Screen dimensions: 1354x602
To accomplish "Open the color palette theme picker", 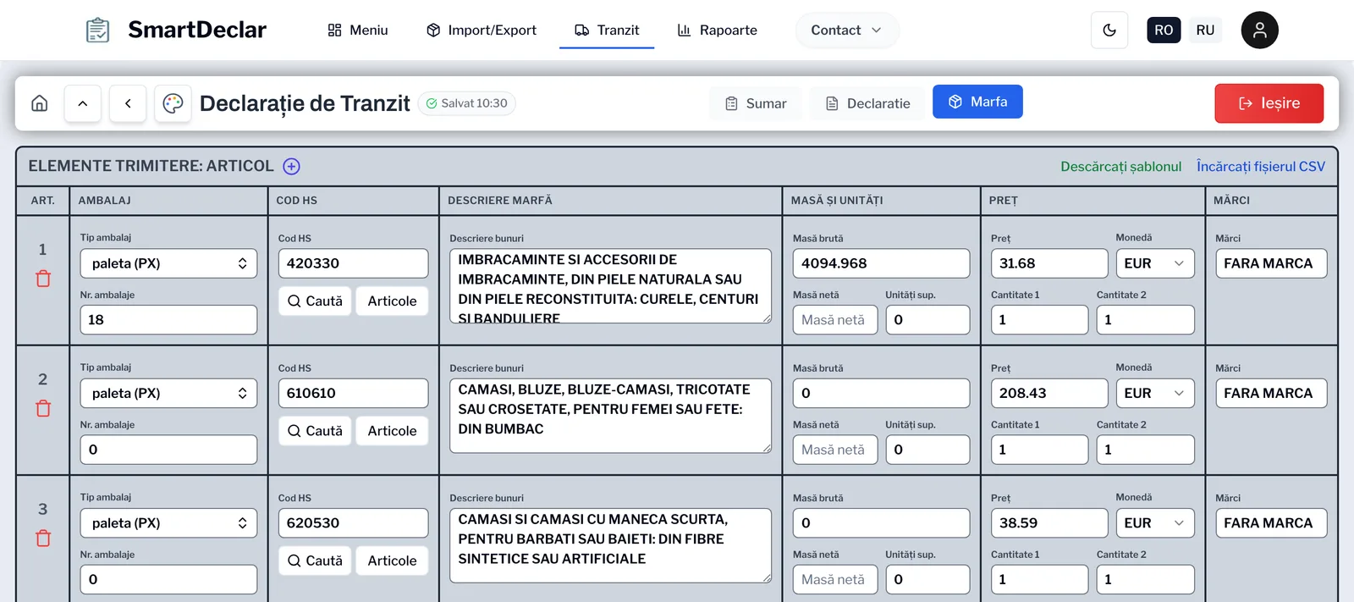I will [x=173, y=103].
